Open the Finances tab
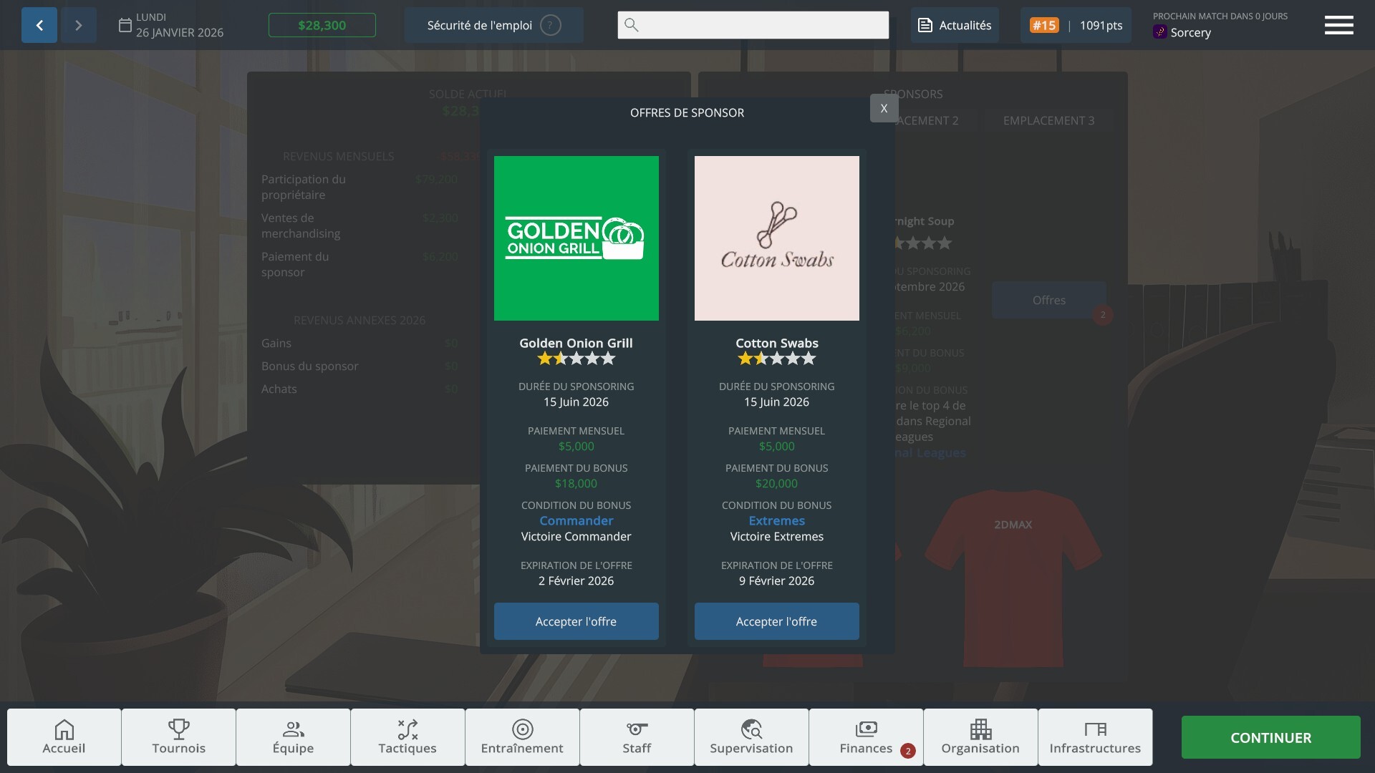Image resolution: width=1375 pixels, height=773 pixels. tap(866, 737)
